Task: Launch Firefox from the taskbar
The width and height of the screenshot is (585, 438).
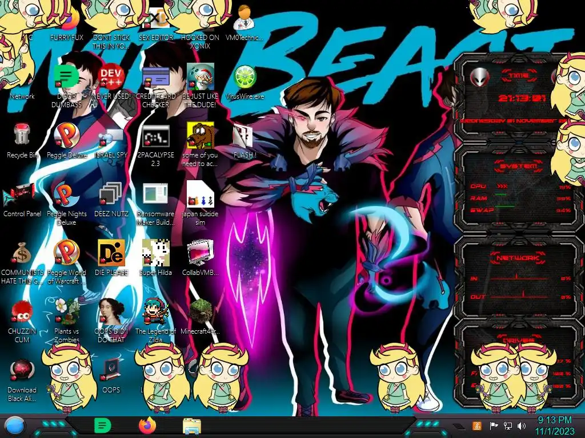Action: click(x=147, y=425)
